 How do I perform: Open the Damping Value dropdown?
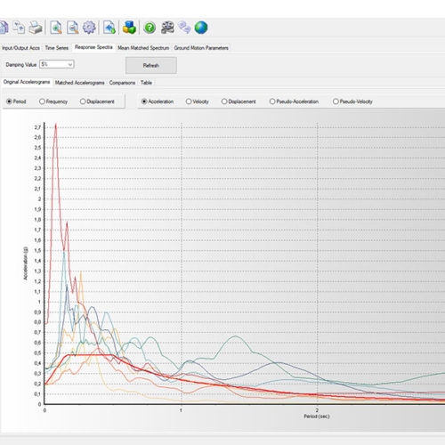[57, 64]
